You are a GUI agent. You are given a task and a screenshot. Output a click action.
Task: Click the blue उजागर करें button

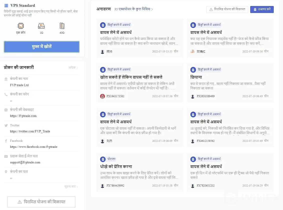tap(262, 9)
